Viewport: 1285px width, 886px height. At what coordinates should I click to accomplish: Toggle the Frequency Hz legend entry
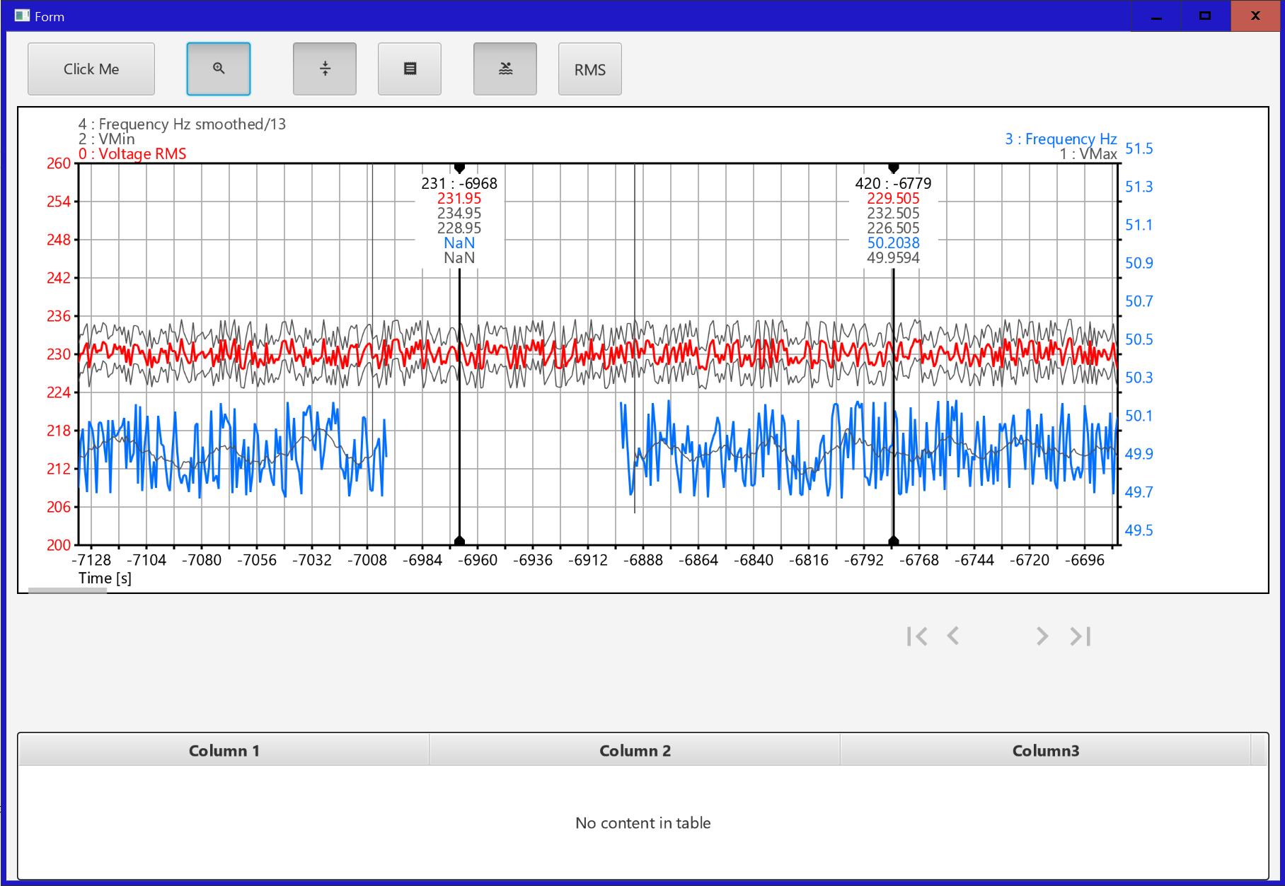[1061, 139]
